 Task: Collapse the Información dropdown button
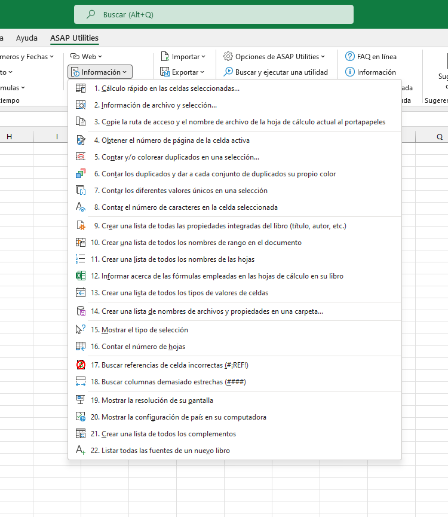(x=100, y=72)
